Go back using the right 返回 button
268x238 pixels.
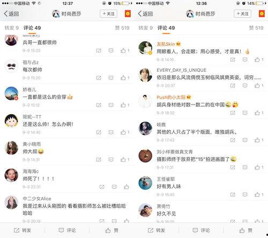(145, 14)
